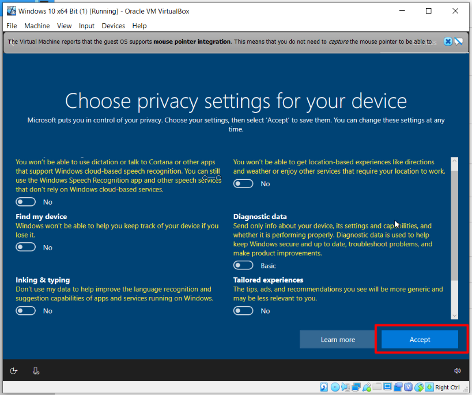The width and height of the screenshot is (472, 395).
Task: Click the hard disk activity indicator icon
Action: pyautogui.click(x=324, y=387)
